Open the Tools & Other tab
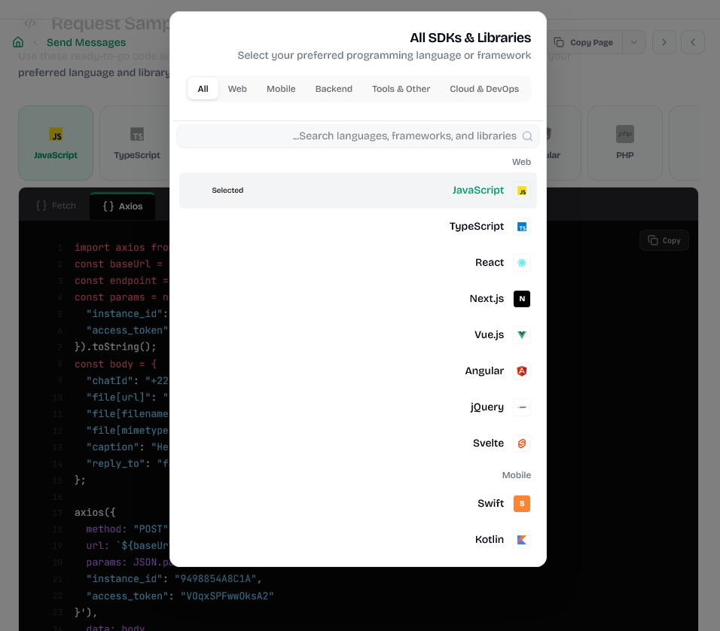This screenshot has height=631, width=720. [401, 89]
